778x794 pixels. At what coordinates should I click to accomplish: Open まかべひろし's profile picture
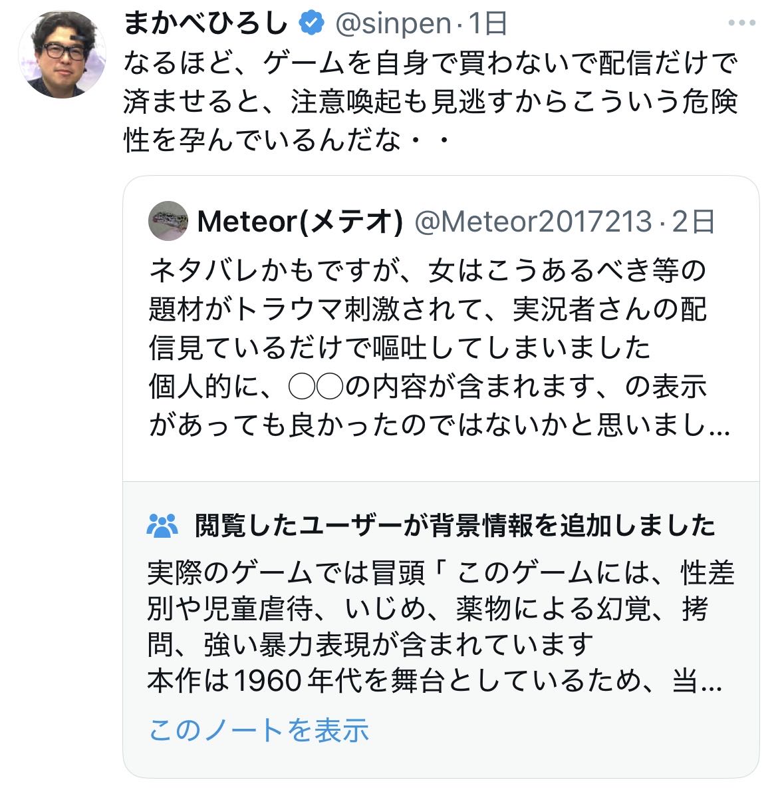(62, 55)
